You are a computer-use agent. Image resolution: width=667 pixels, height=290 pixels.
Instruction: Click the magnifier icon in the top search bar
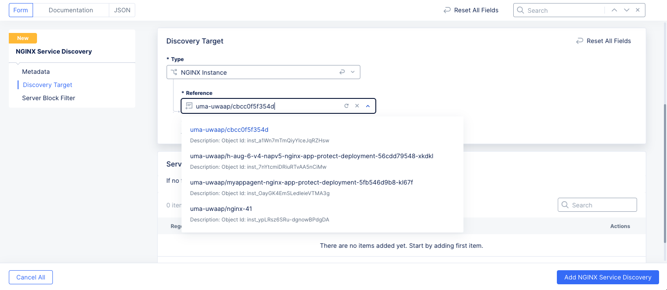[x=520, y=10]
